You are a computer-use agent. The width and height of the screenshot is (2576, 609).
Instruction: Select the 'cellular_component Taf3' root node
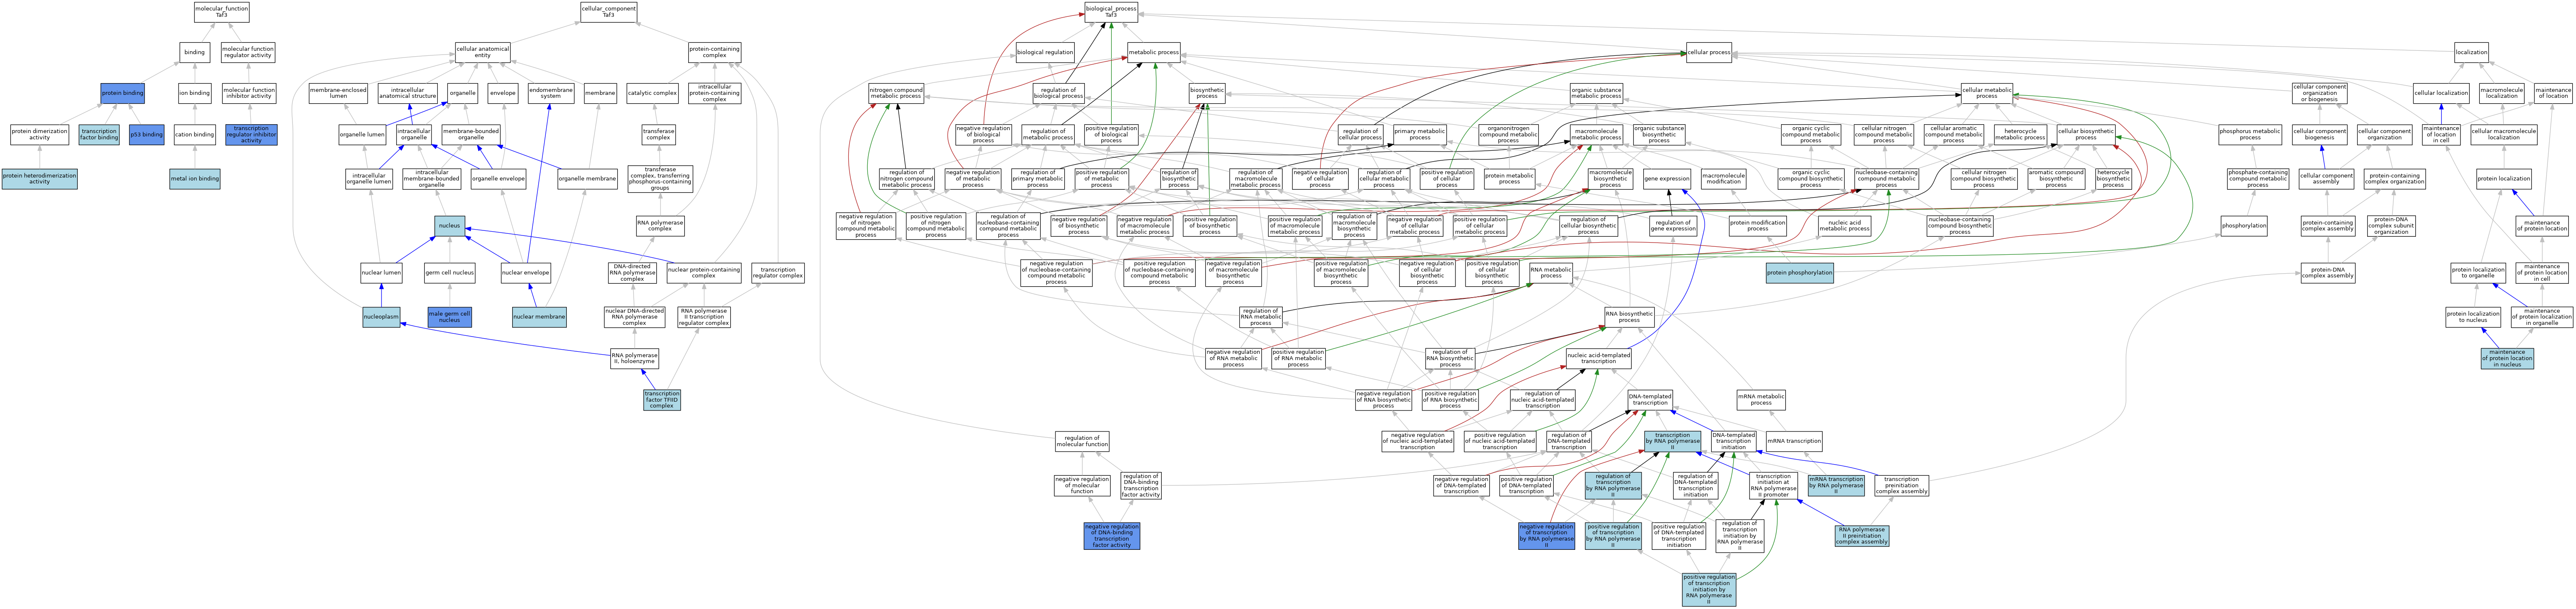pos(608,12)
